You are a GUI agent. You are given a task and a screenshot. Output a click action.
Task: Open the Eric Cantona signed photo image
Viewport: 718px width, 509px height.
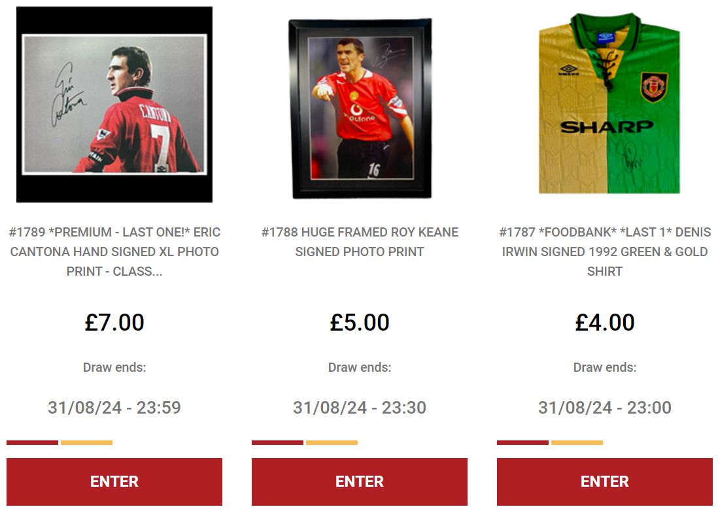[114, 105]
